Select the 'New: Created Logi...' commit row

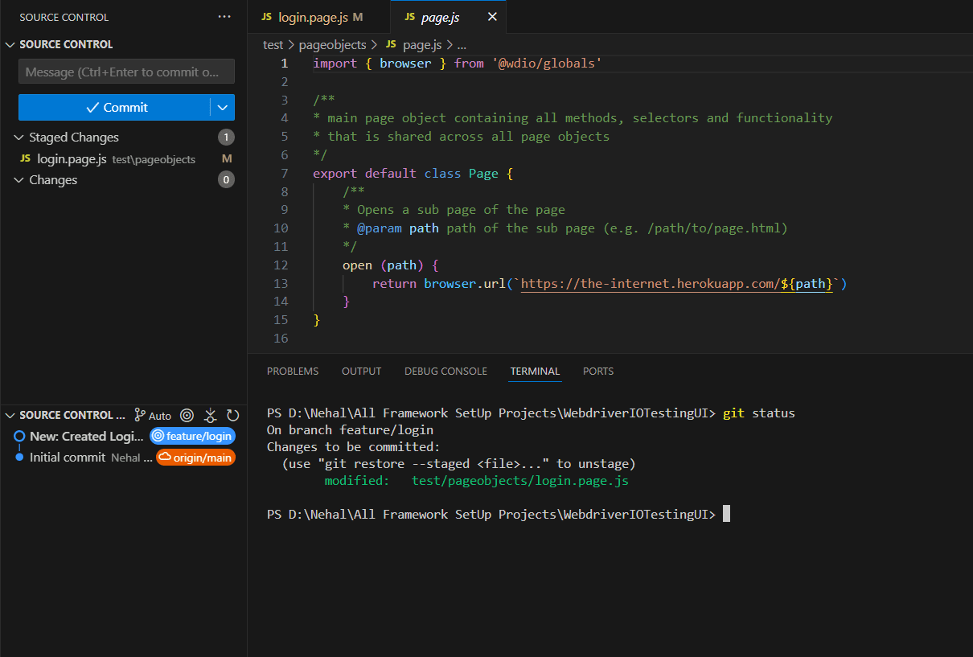click(123, 436)
